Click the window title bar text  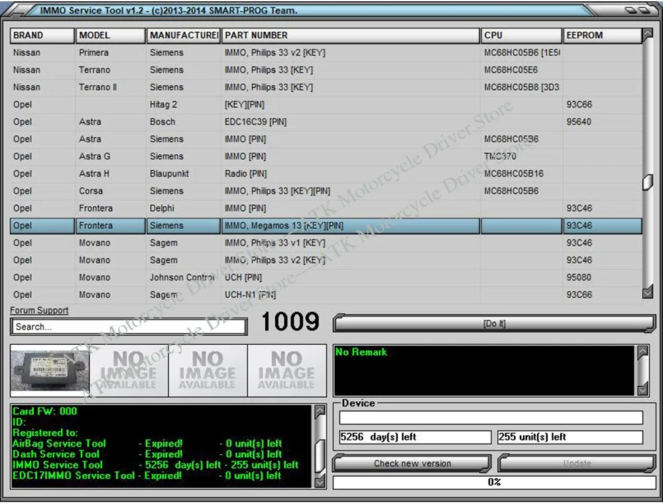(x=168, y=11)
